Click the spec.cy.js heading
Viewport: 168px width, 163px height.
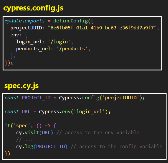(21, 86)
